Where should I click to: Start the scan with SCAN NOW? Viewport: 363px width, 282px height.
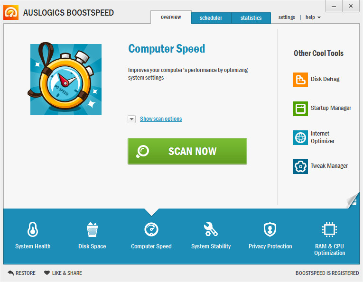coord(187,151)
